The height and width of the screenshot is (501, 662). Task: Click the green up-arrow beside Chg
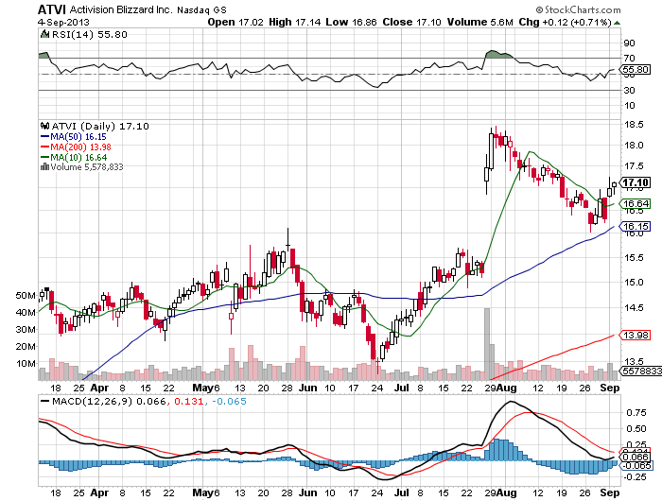[617, 23]
